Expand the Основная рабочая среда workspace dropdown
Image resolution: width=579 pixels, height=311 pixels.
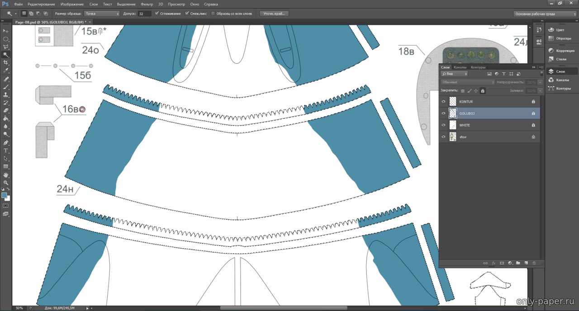(x=545, y=14)
